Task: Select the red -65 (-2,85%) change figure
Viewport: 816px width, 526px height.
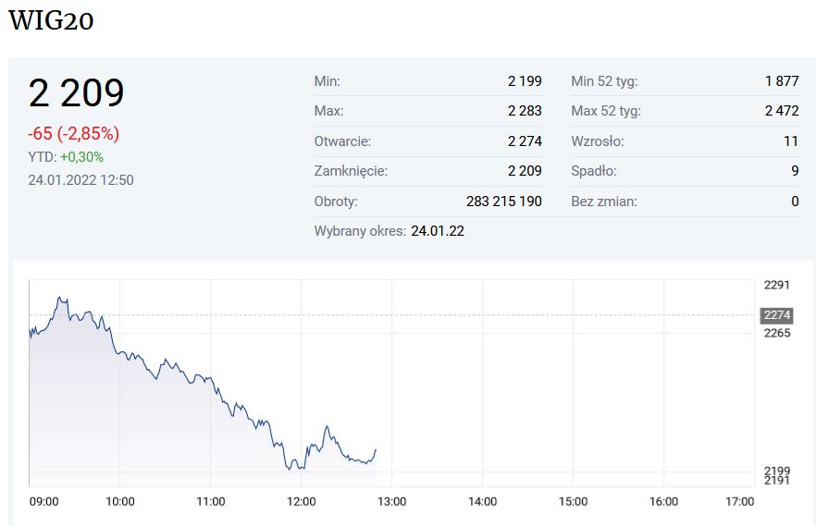Action: (74, 133)
